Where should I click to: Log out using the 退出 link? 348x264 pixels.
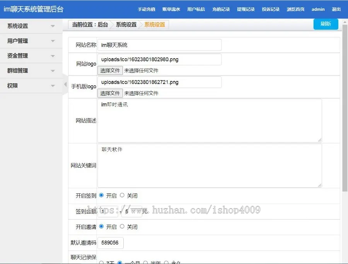coord(336,9)
